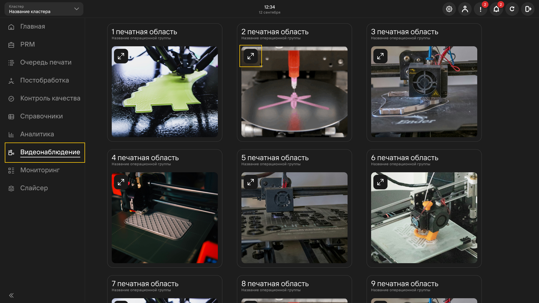Click the refresh icon in header
The width and height of the screenshot is (539, 303).
point(512,9)
